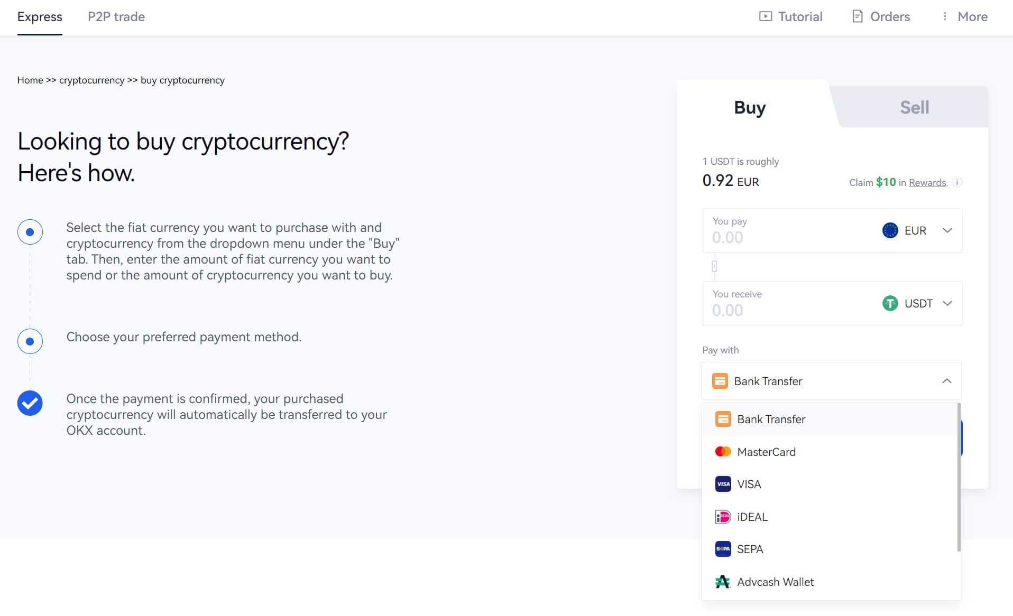
Task: Switch to the Sell tab
Action: point(914,107)
